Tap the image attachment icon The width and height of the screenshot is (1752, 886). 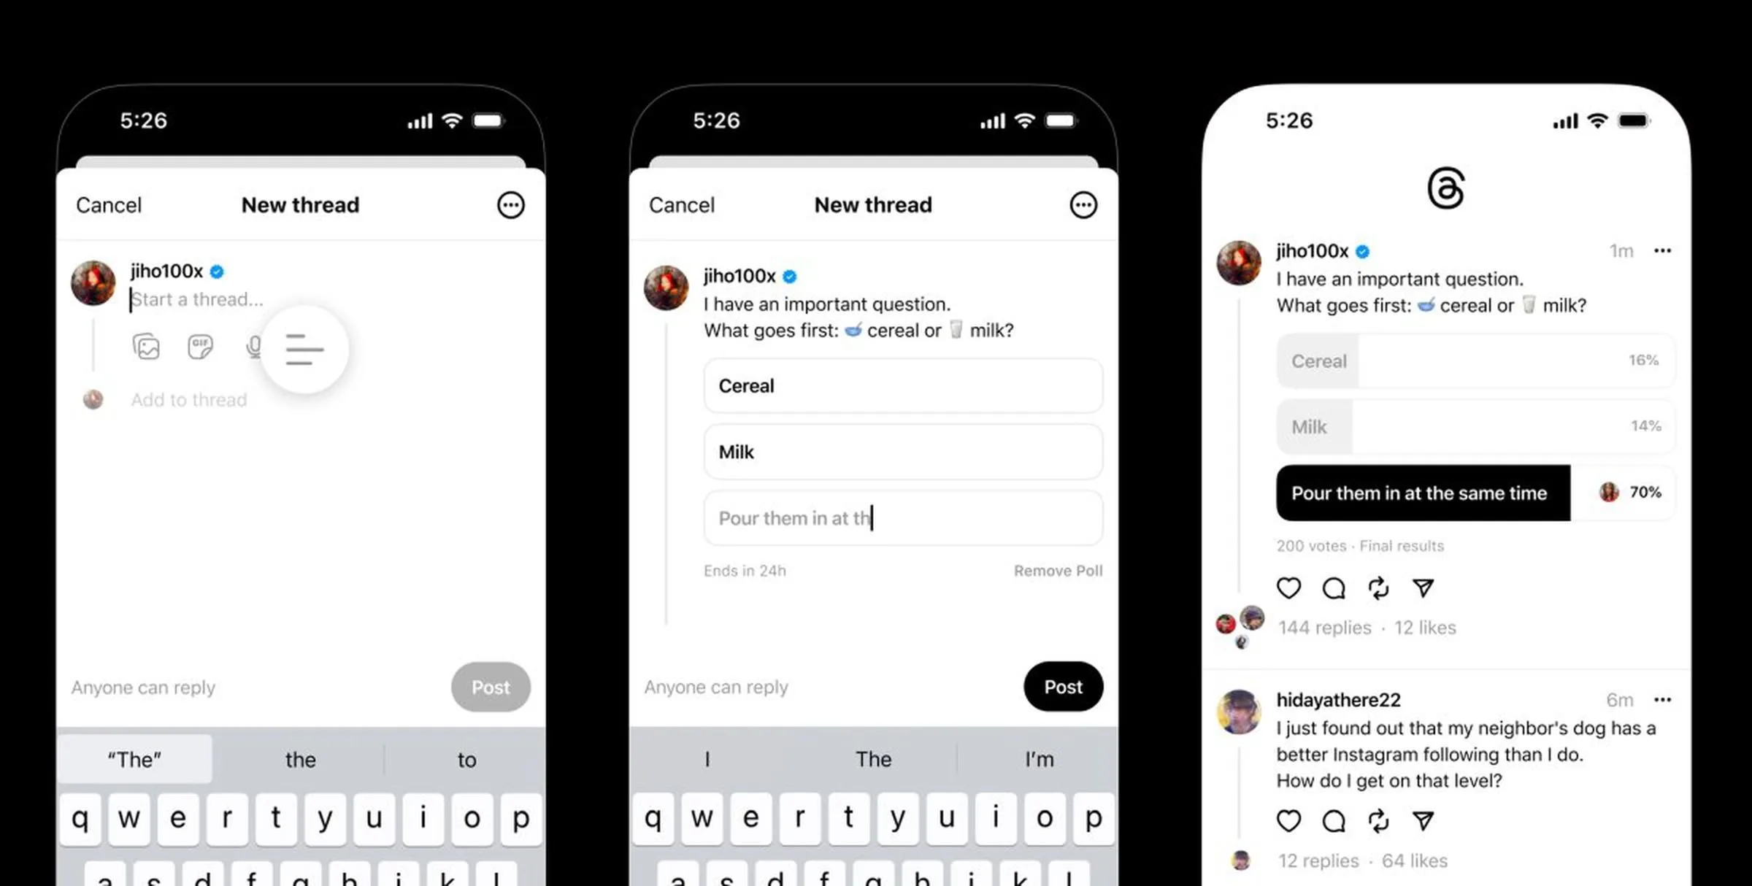[146, 346]
